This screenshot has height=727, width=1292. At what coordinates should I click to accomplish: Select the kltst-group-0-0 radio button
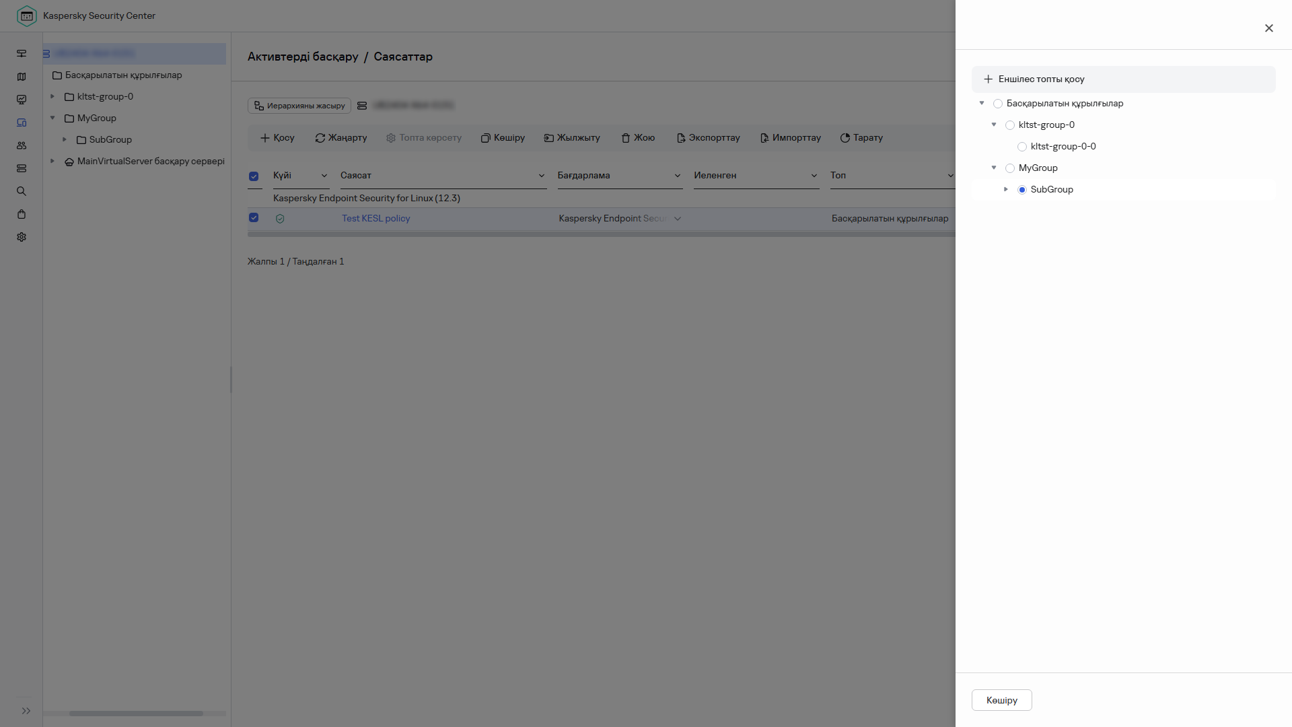pos(1021,147)
